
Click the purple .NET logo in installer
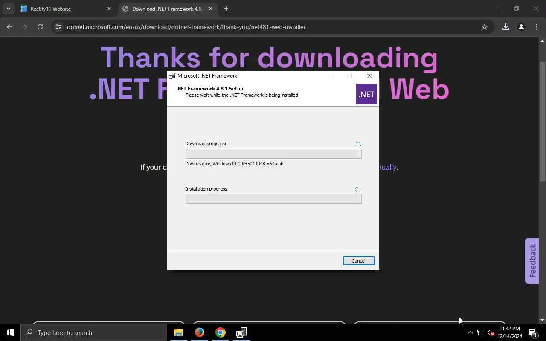click(366, 94)
